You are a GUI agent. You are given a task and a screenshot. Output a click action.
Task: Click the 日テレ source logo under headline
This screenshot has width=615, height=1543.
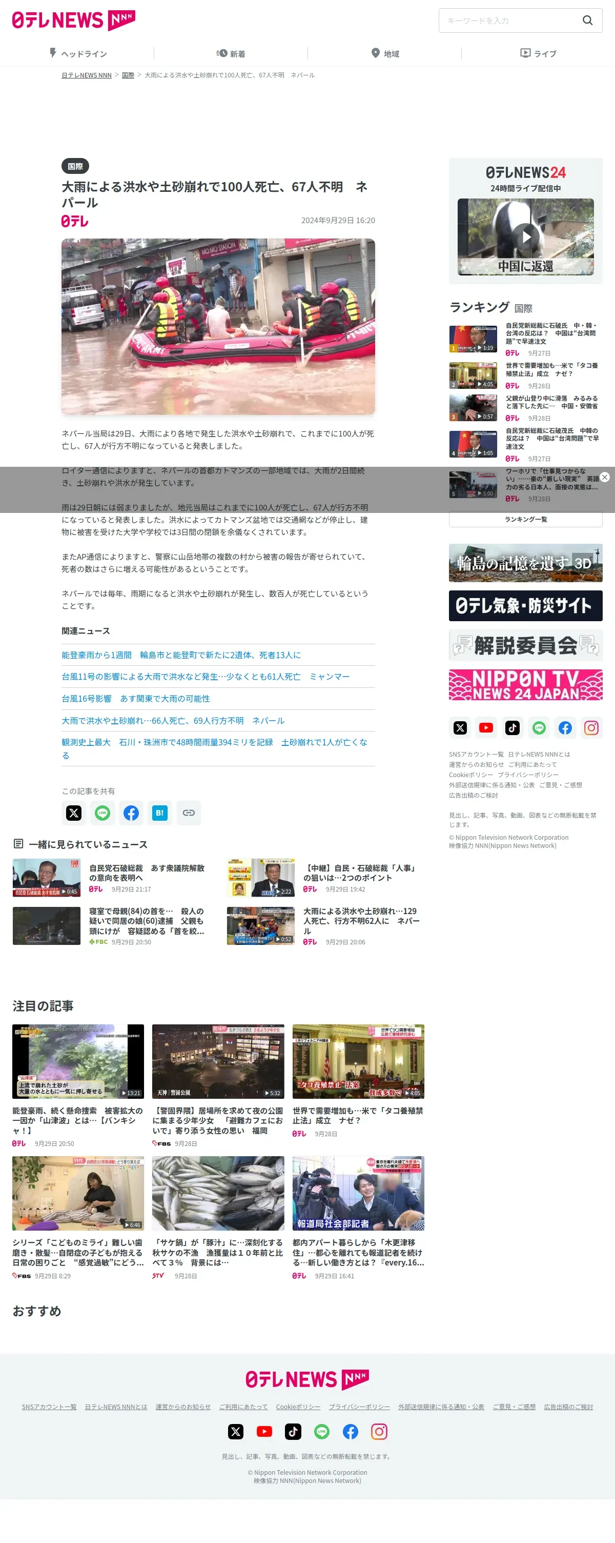pos(75,221)
